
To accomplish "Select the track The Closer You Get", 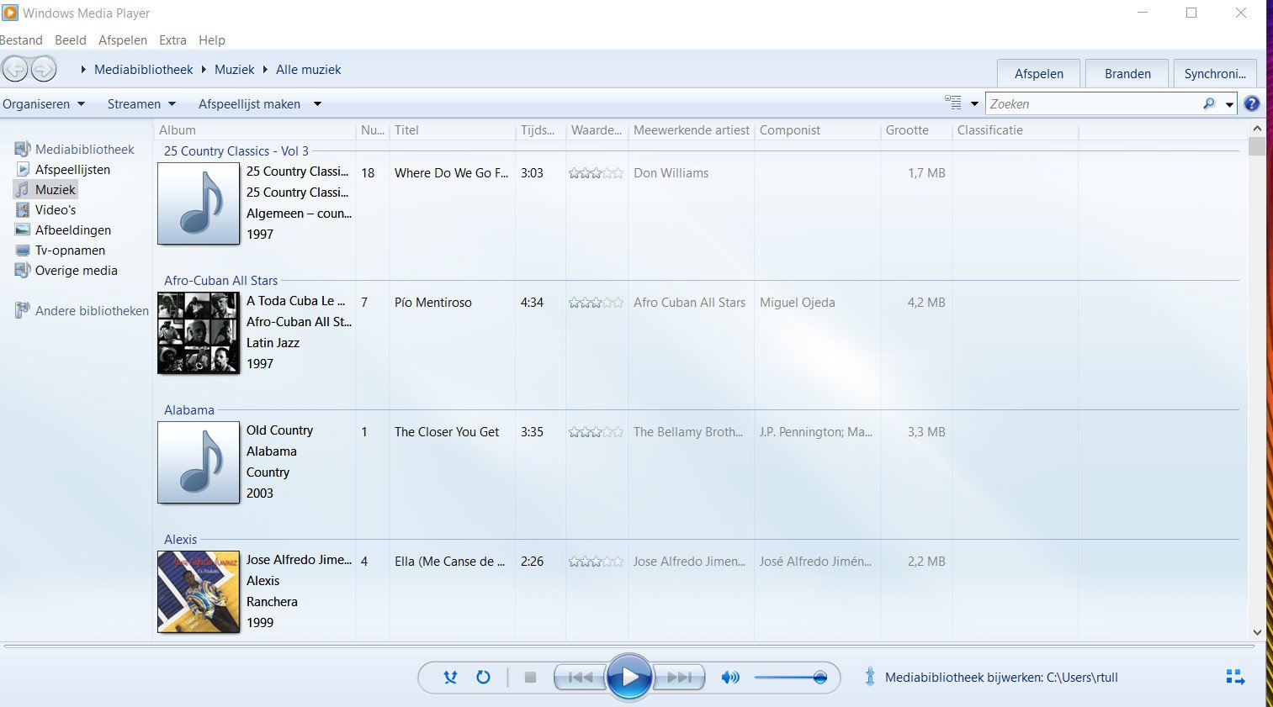I will pyautogui.click(x=447, y=432).
